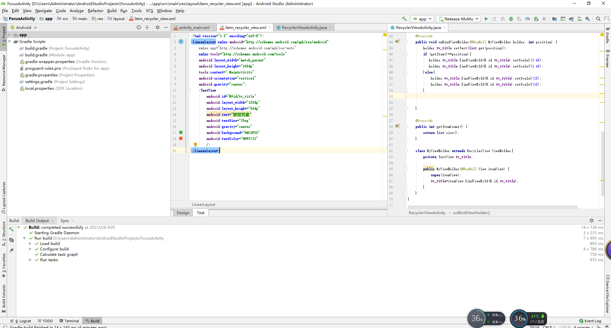Open the TODO tool window button
The width and height of the screenshot is (611, 328).
45,321
